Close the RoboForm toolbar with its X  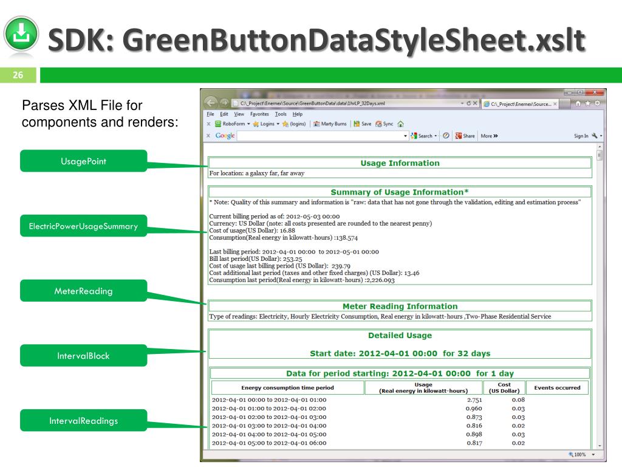(x=209, y=124)
